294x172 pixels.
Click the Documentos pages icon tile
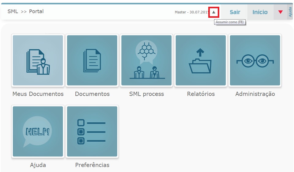click(x=92, y=60)
